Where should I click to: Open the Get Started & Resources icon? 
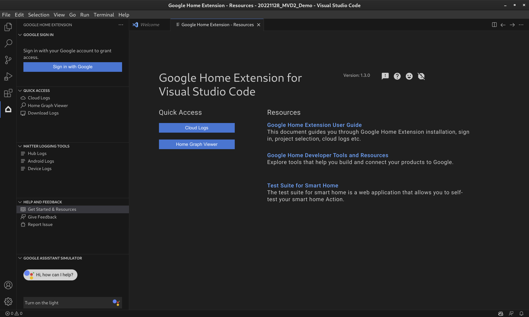pyautogui.click(x=23, y=209)
